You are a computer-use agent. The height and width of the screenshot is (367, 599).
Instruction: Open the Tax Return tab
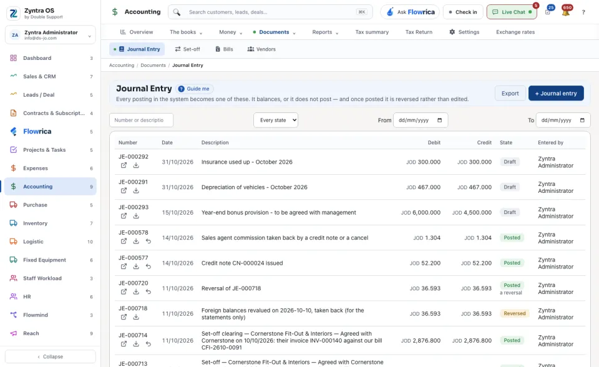[x=419, y=32]
